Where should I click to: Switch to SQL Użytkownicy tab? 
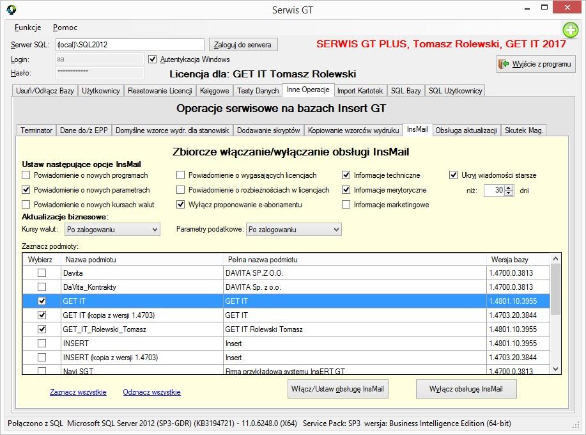tap(455, 90)
